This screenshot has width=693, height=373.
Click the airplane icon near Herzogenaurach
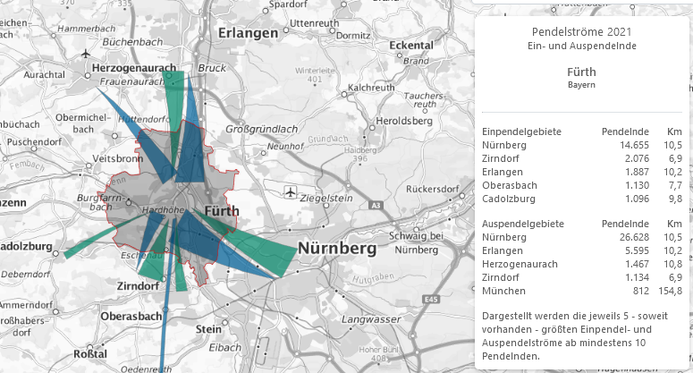(86, 54)
